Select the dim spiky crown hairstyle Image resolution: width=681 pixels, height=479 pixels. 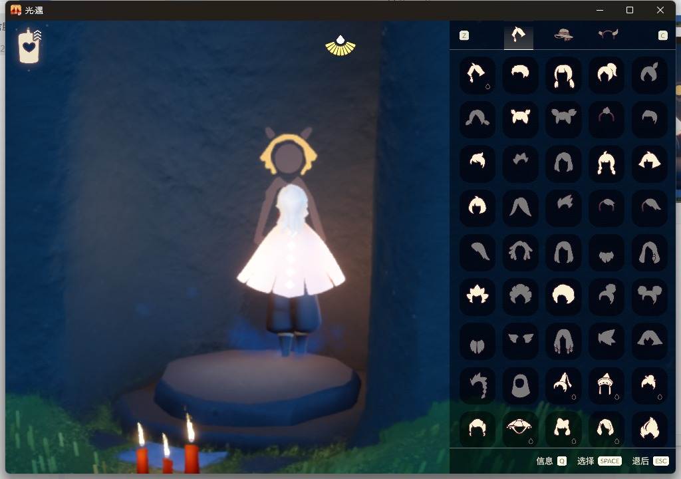520,164
